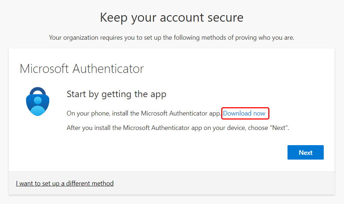Click the After you install the app sentence
The height and width of the screenshot is (204, 344).
(178, 128)
